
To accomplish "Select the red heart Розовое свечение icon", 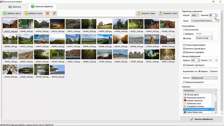I will point(185,100).
